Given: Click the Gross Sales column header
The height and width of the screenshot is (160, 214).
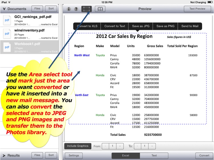Looking at the screenshot, I should coord(155,46).
